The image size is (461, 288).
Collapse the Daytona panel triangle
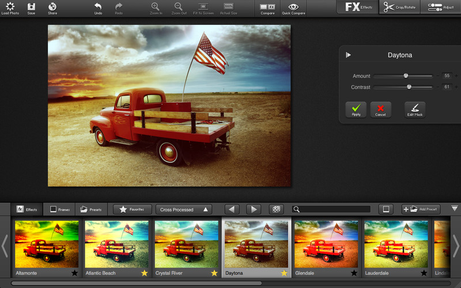tap(348, 55)
